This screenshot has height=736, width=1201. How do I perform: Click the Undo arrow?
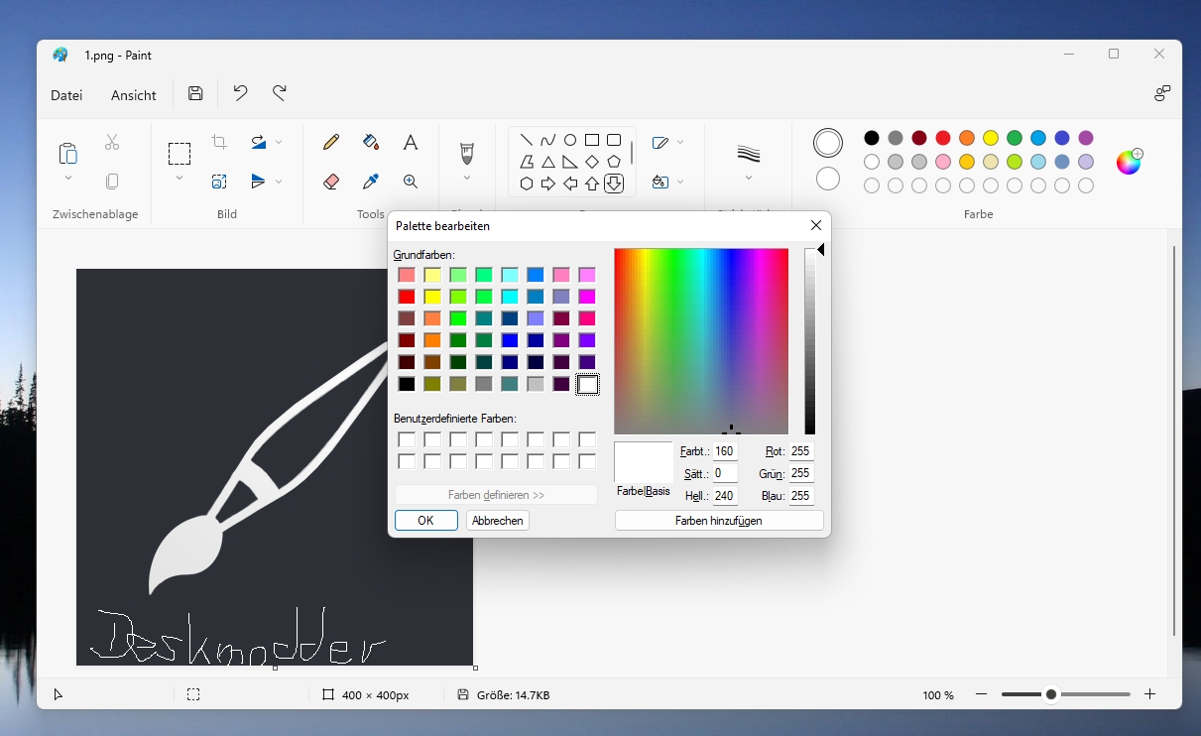click(x=240, y=94)
